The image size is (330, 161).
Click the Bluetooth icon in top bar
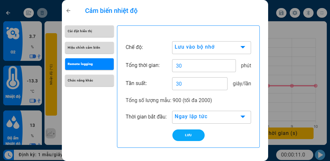pyautogui.click(x=308, y=13)
